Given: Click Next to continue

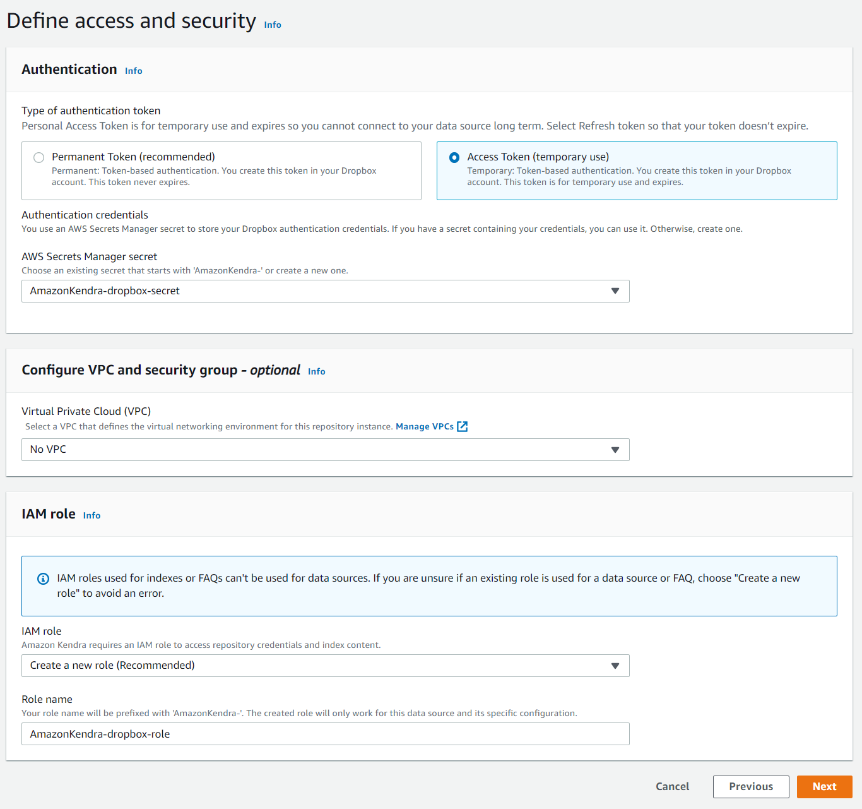Looking at the screenshot, I should (x=824, y=787).
